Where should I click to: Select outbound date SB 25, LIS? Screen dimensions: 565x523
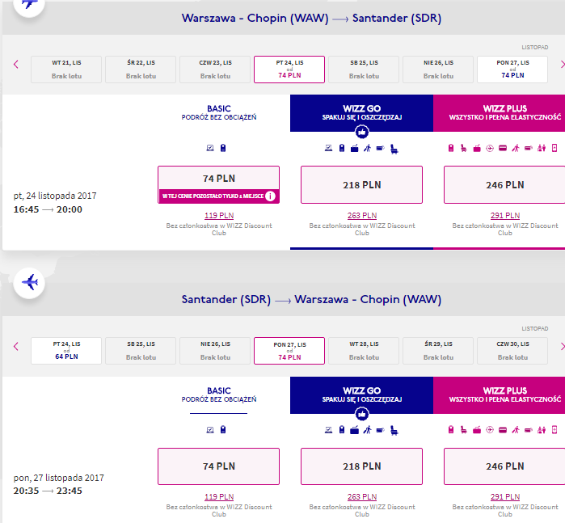364,70
